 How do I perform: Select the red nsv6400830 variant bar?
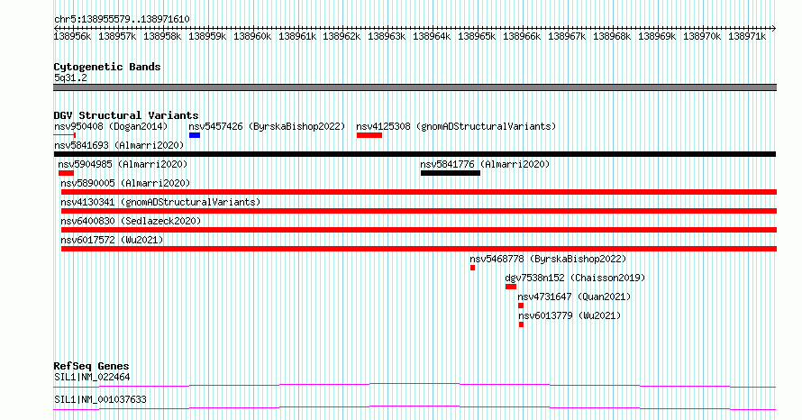point(419,230)
